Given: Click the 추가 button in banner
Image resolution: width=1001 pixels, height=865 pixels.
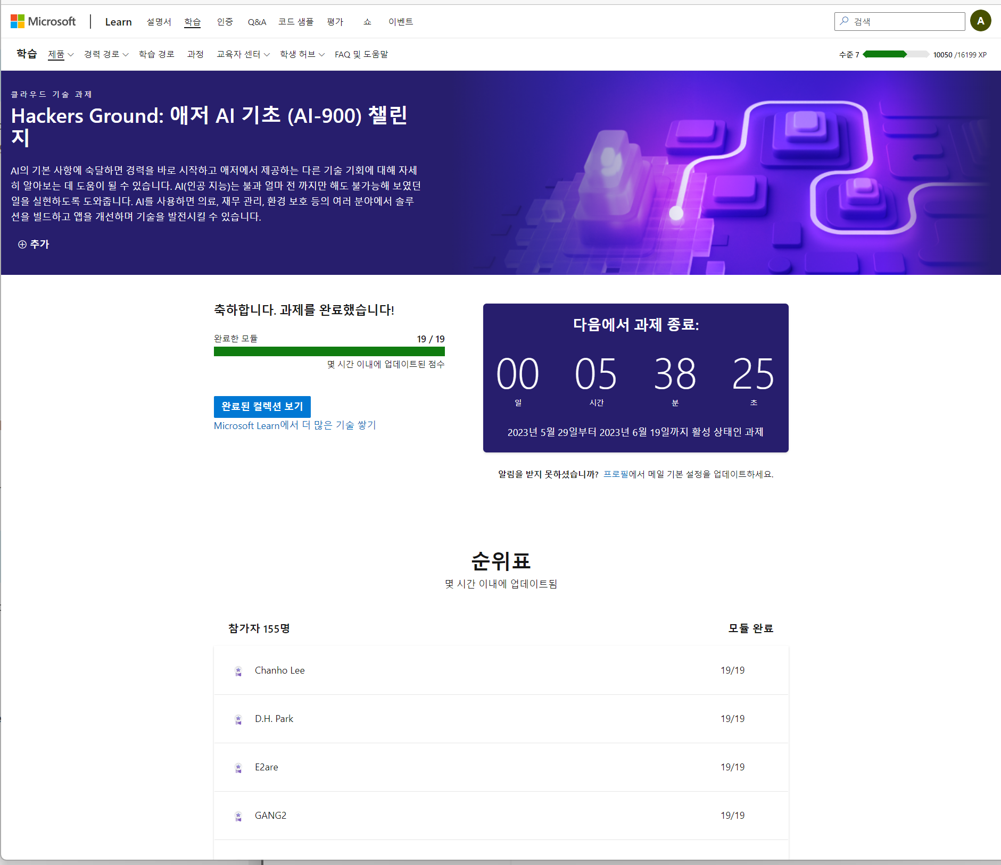Looking at the screenshot, I should [x=34, y=245].
